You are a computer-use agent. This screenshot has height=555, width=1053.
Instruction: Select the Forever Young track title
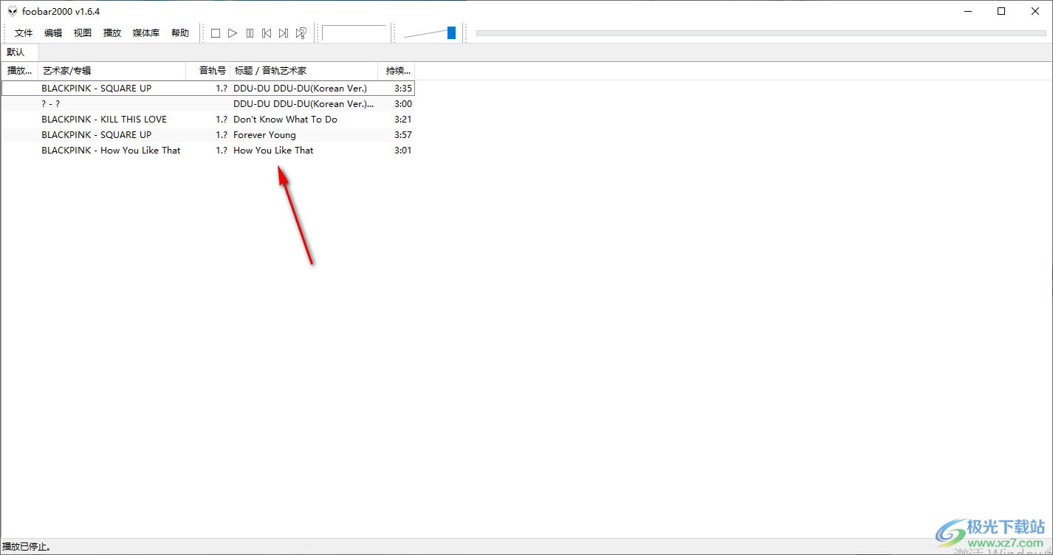point(264,135)
